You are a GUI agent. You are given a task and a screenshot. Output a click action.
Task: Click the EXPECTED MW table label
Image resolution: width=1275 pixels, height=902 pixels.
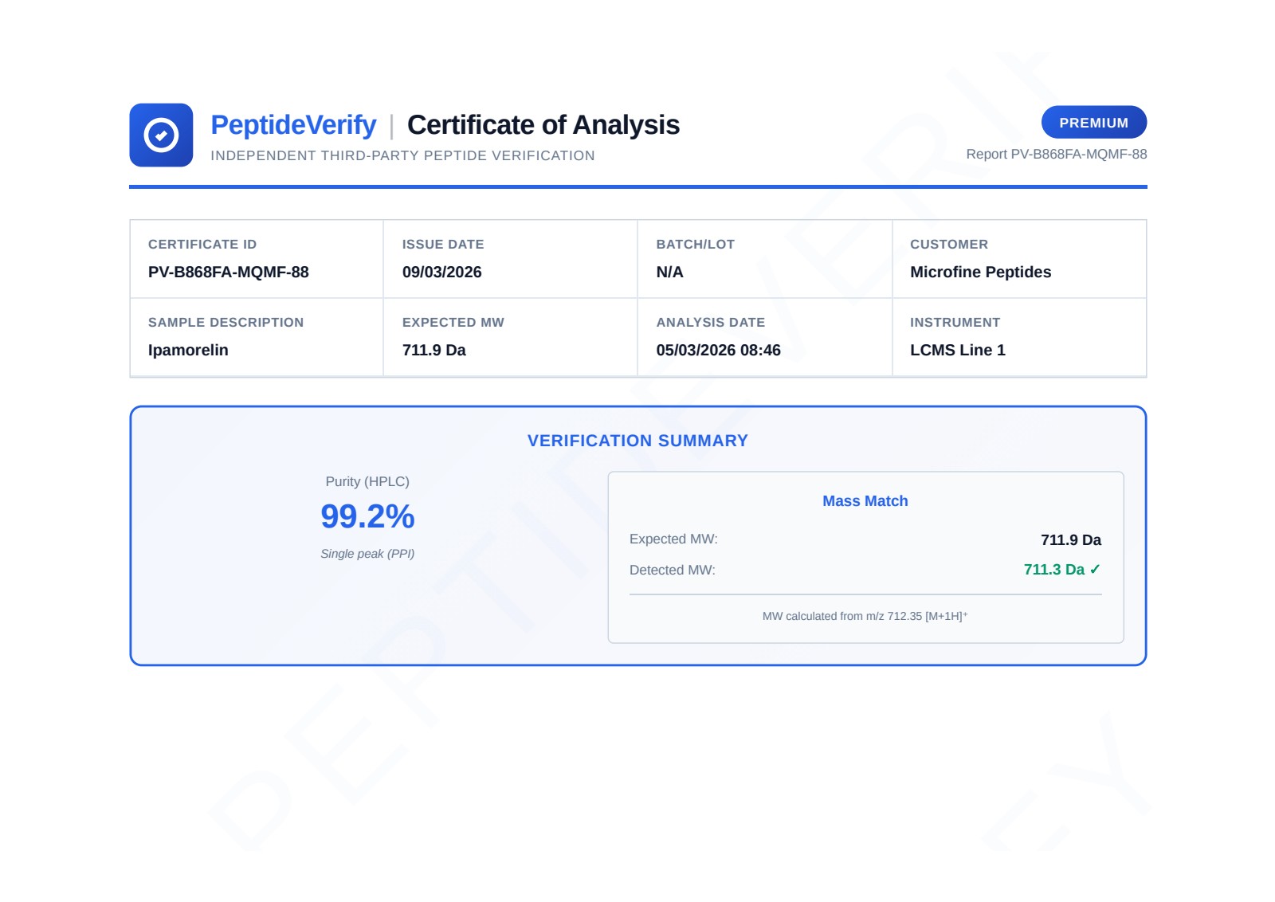(453, 322)
